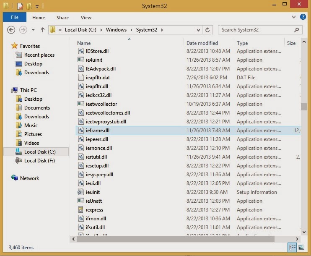Switch to the Share ribbon tab

point(62,18)
